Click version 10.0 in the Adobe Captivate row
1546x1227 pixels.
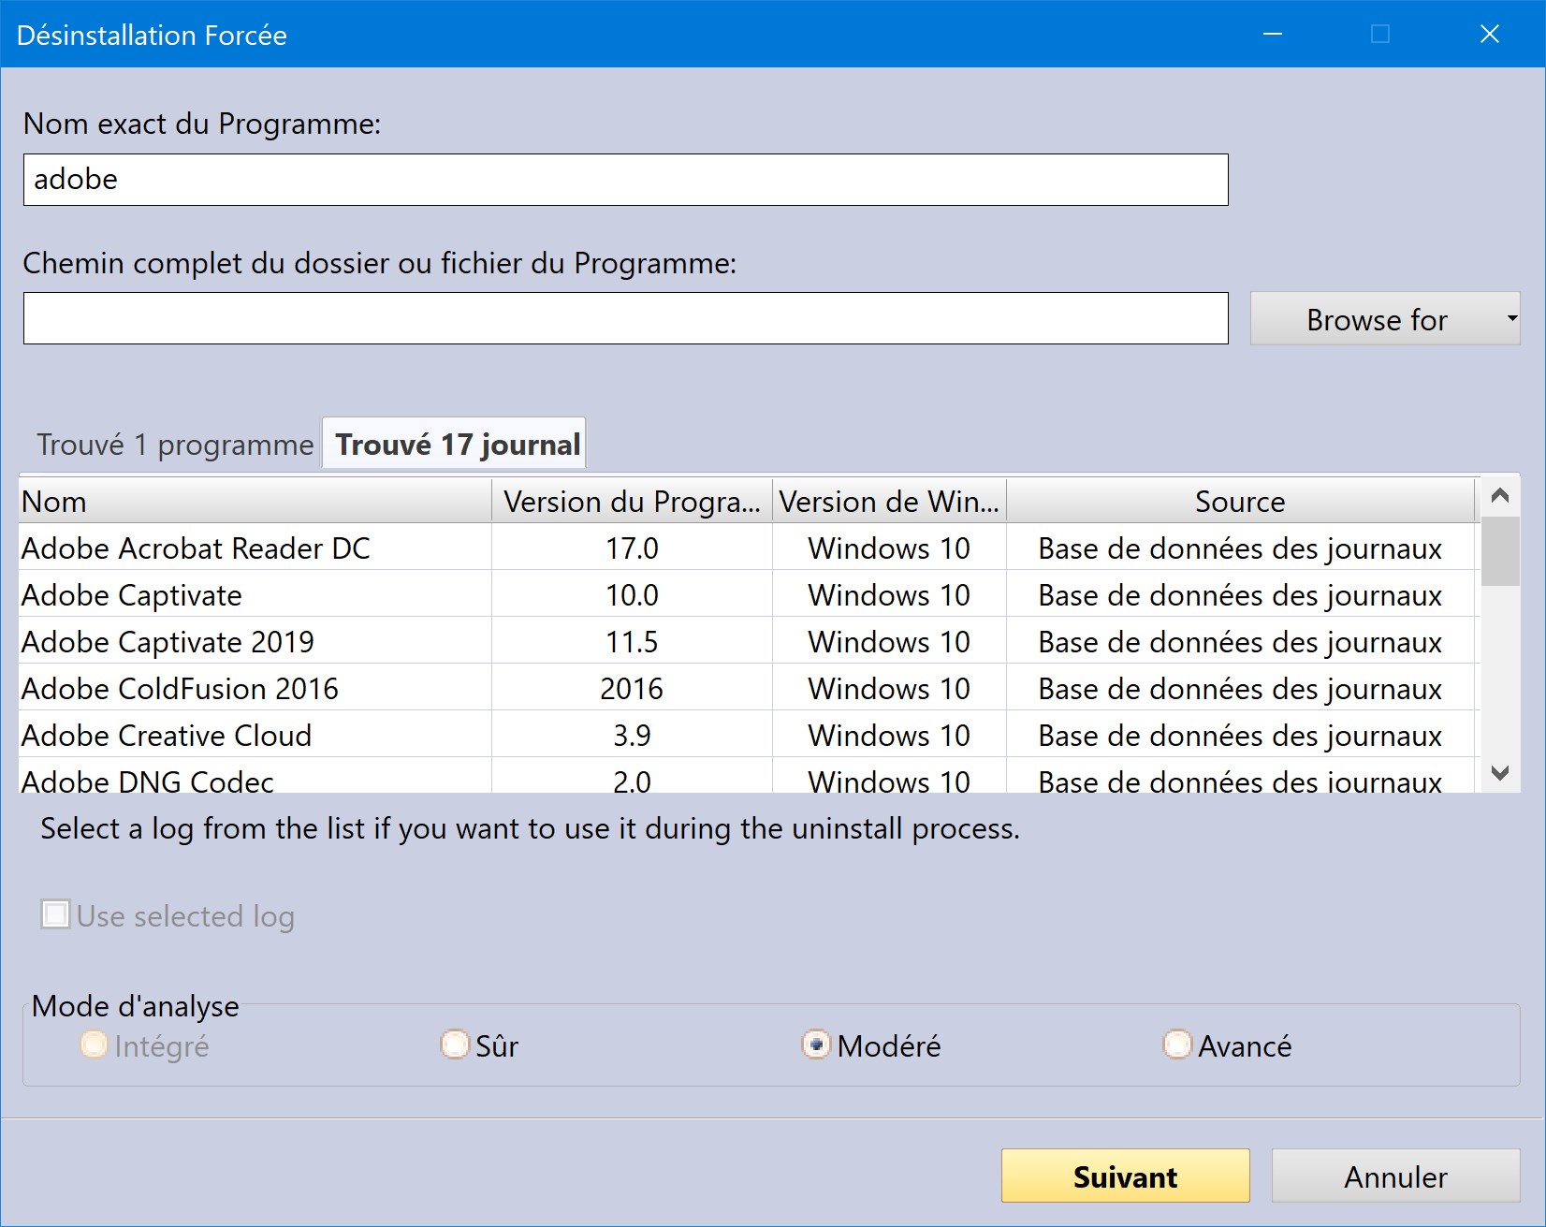click(x=632, y=595)
